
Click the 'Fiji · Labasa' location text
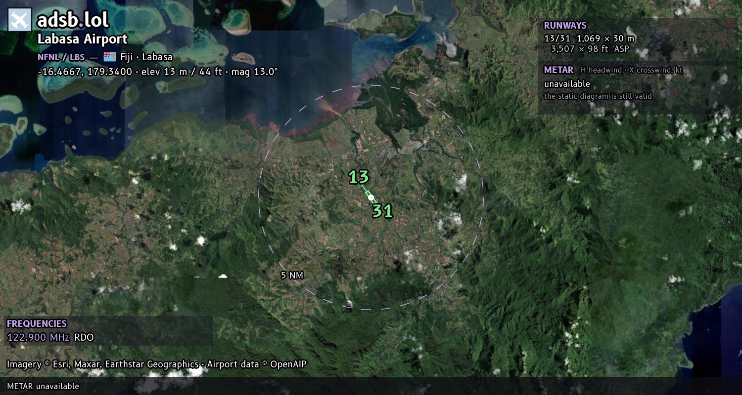(146, 57)
